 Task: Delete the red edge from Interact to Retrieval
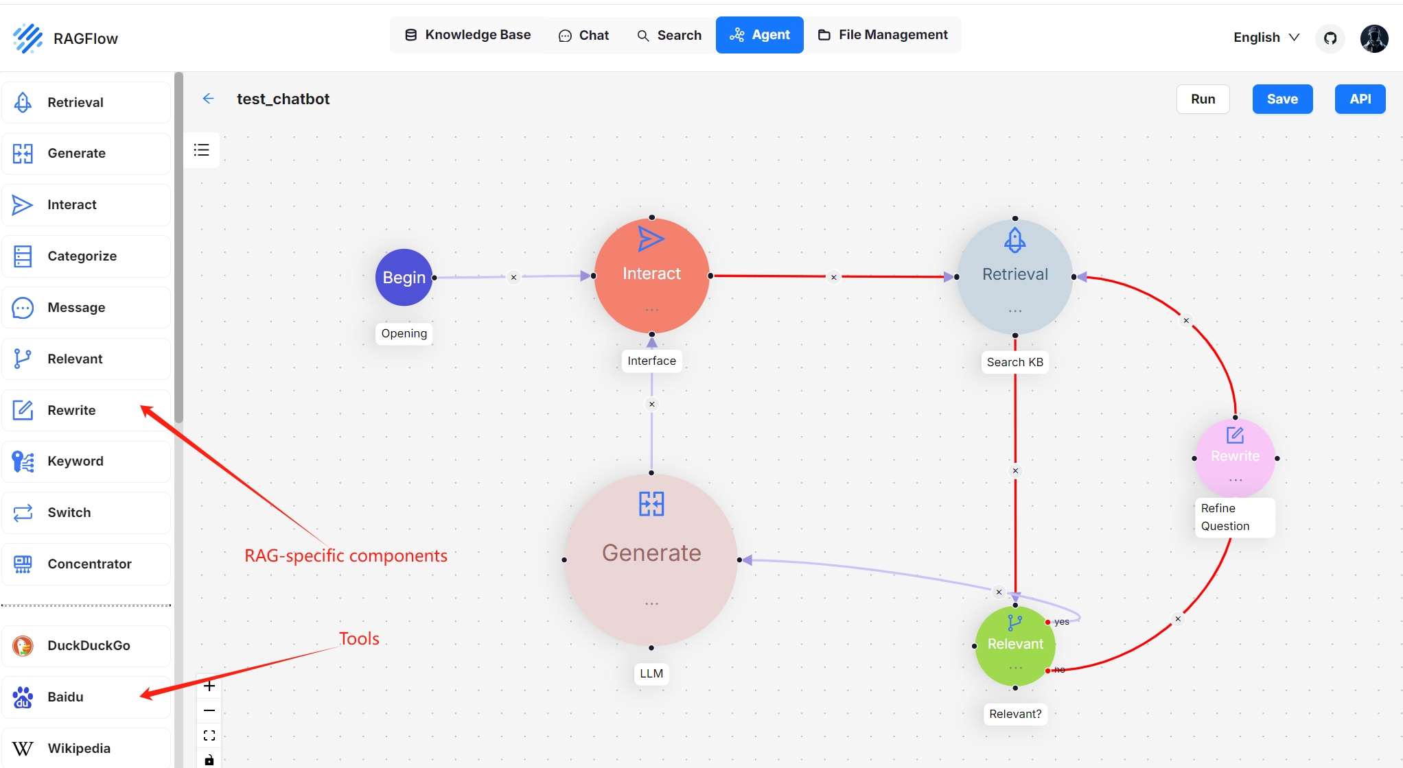click(x=834, y=278)
